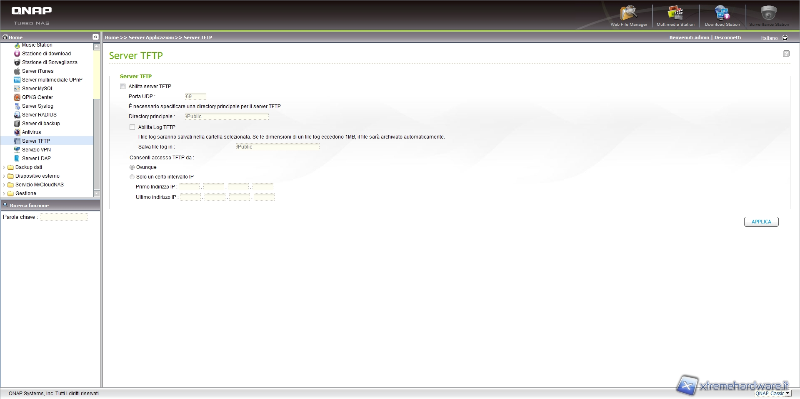Screen dimensions: 800x399
Task: Open the Italiano language dropdown
Action: (x=785, y=38)
